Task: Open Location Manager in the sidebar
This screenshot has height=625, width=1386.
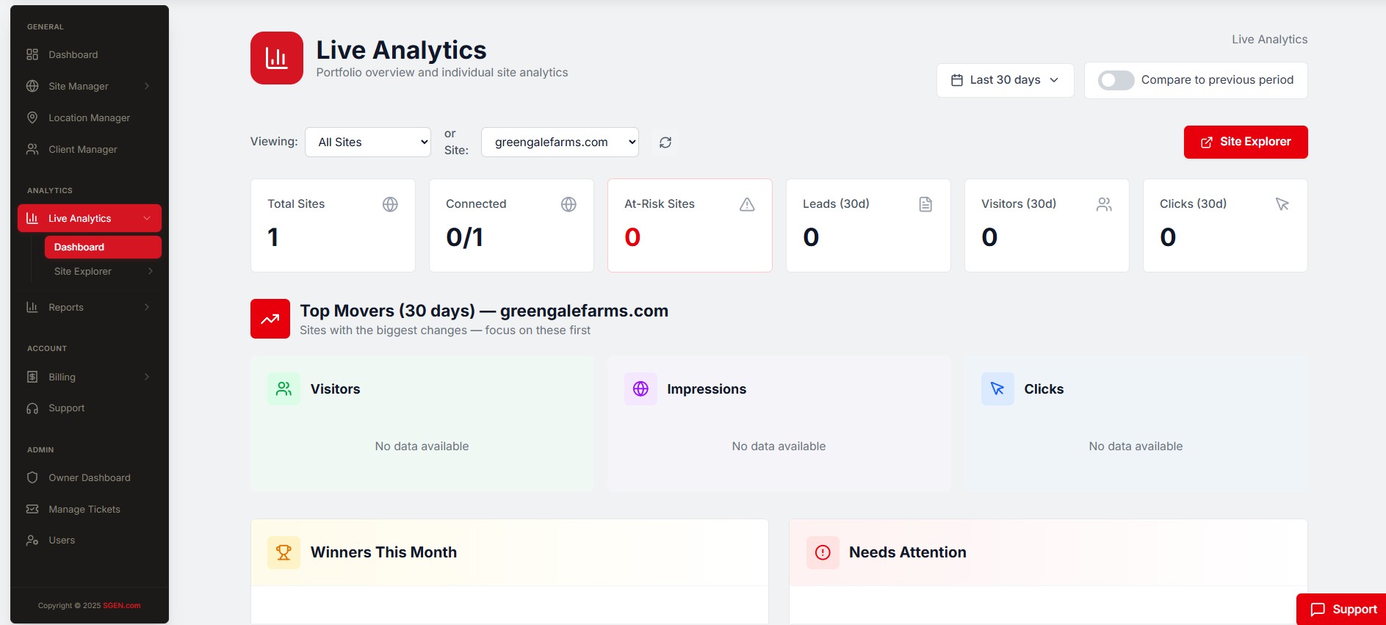Action: (x=90, y=118)
